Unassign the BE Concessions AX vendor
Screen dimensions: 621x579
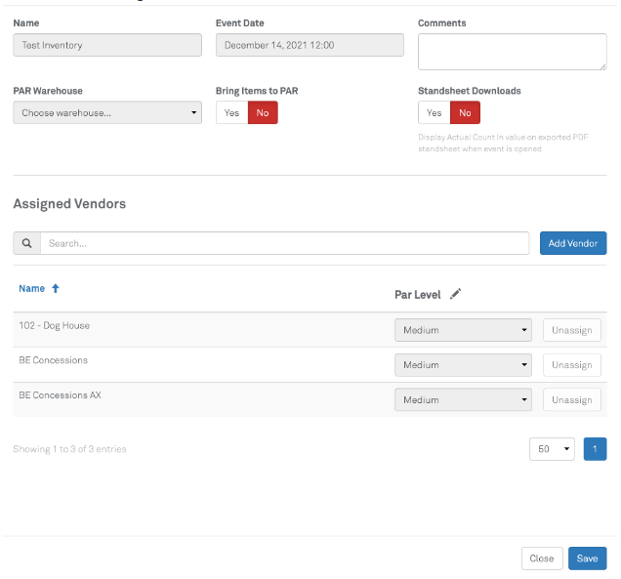(571, 400)
